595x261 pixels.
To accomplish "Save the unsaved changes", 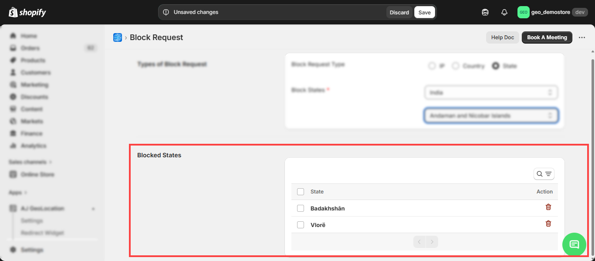I will tap(424, 12).
